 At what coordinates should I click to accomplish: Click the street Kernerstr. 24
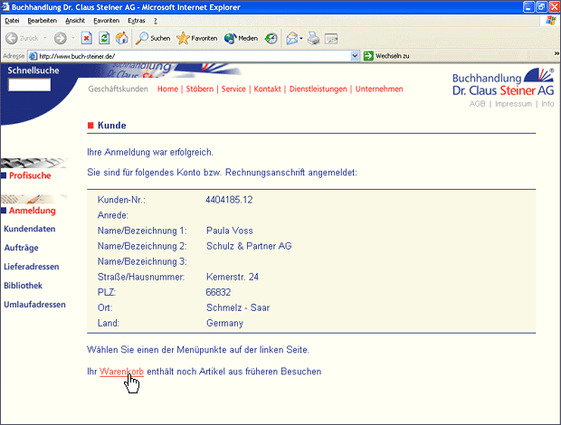(x=233, y=277)
